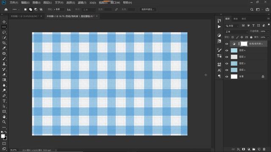Open the Layers panel flyout menu

click(x=268, y=19)
